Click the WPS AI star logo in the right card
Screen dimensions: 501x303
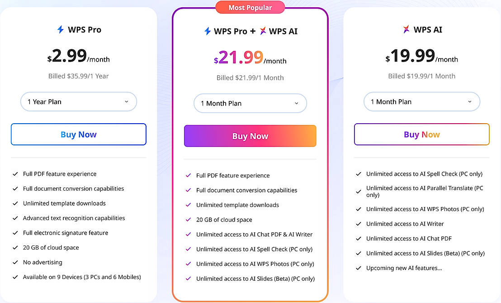(407, 30)
